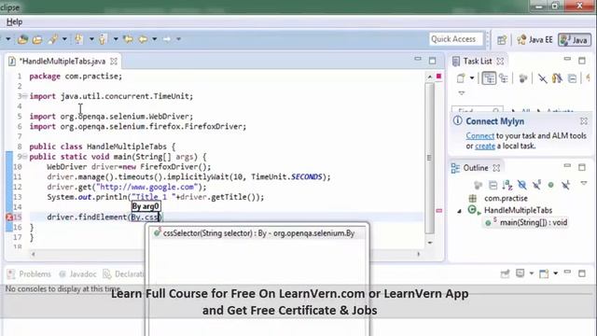Image resolution: width=597 pixels, height=336 pixels.
Task: Close the Outline view
Action: pos(496,168)
